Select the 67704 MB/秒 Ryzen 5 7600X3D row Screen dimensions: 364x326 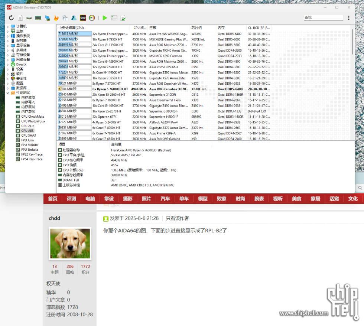[x=164, y=89]
